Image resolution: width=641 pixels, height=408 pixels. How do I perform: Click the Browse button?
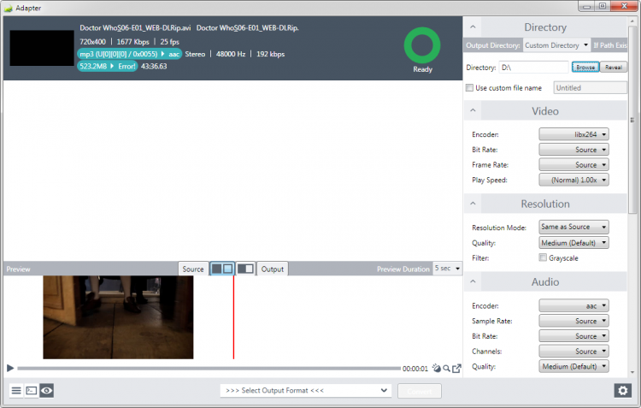[x=585, y=67]
